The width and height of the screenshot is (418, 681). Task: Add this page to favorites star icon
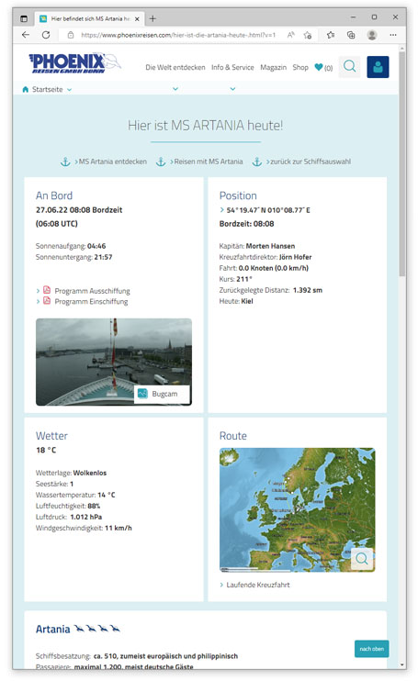(x=308, y=35)
